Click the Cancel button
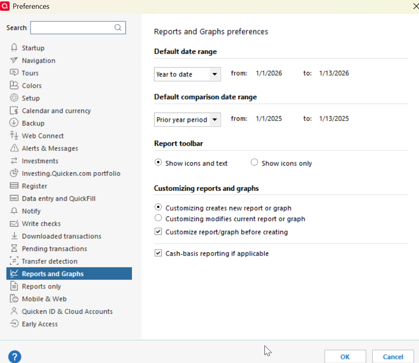 tap(393, 357)
